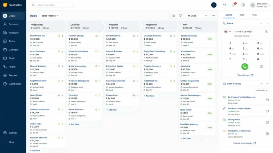Click dialpad key 0
273x153 pixels.
[244, 59]
